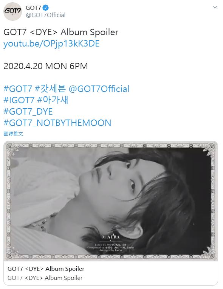223x289 pixels.
Task: Click the 2020.4.20 MON 6PM text
Action: (46, 66)
